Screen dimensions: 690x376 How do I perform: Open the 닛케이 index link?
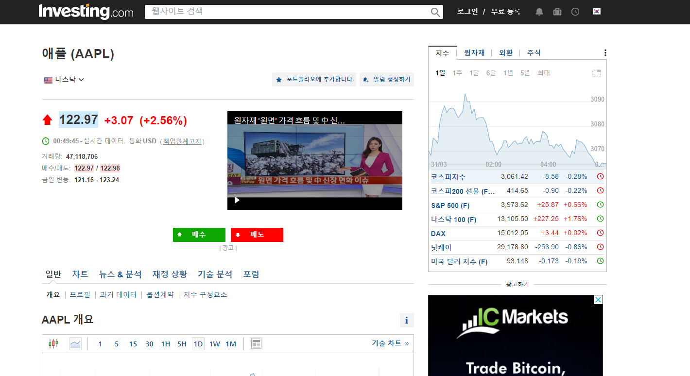(x=441, y=248)
